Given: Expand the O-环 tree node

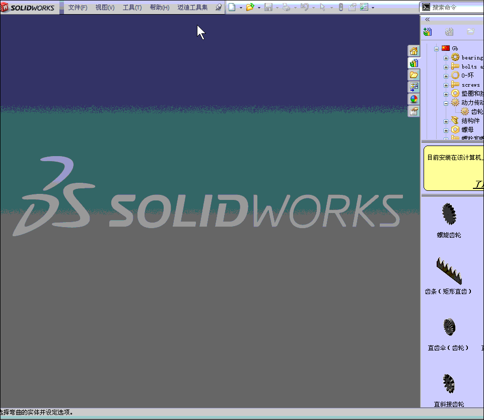Looking at the screenshot, I should (446, 76).
